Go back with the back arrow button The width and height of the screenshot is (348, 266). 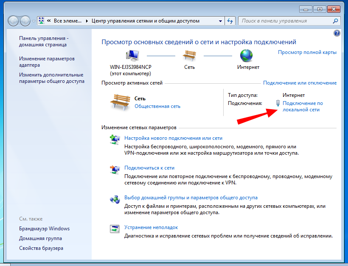(x=14, y=21)
